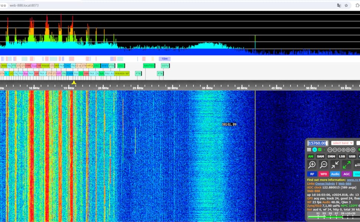Select the LSB demodulation mode
This screenshot has width=360, height=222.
(x=342, y=157)
